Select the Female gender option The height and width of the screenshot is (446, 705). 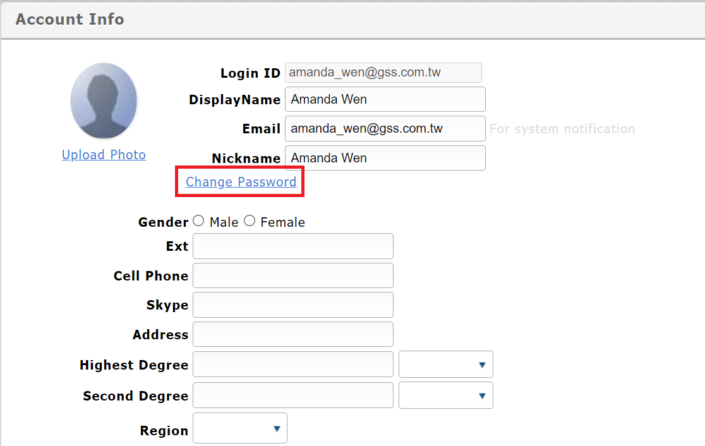(x=250, y=221)
